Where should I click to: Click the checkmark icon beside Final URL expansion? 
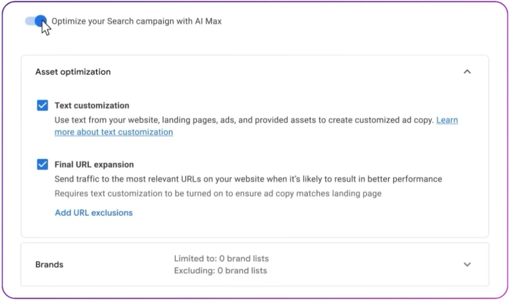pyautogui.click(x=42, y=164)
